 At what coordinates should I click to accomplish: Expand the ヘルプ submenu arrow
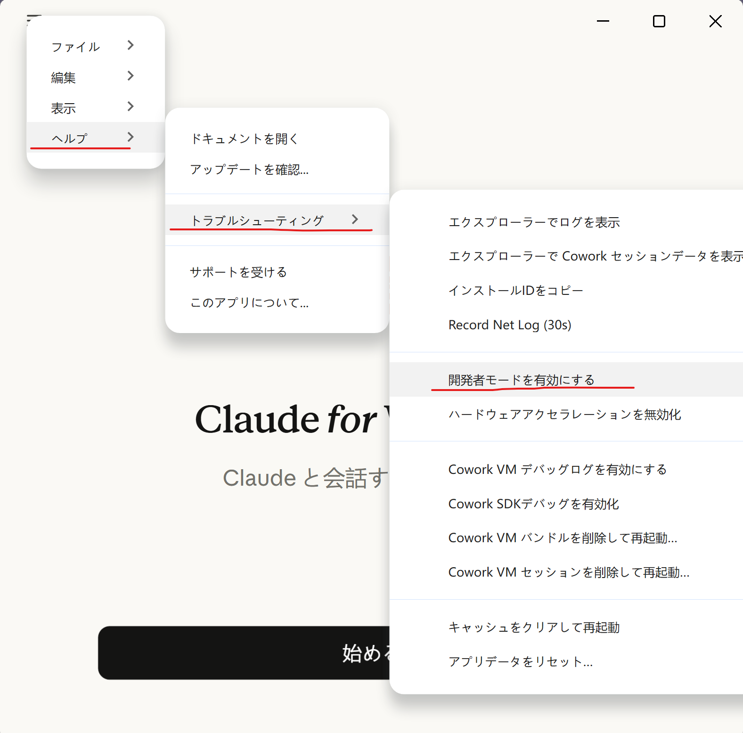[131, 137]
